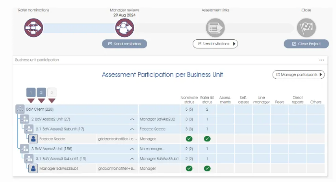Image resolution: width=336 pixels, height=182 pixels.
Task: Click the Send invitations button
Action: (215, 44)
